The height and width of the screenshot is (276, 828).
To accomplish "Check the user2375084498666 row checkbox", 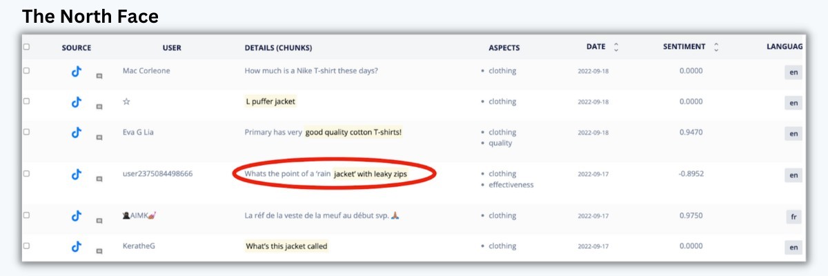I will [x=27, y=174].
